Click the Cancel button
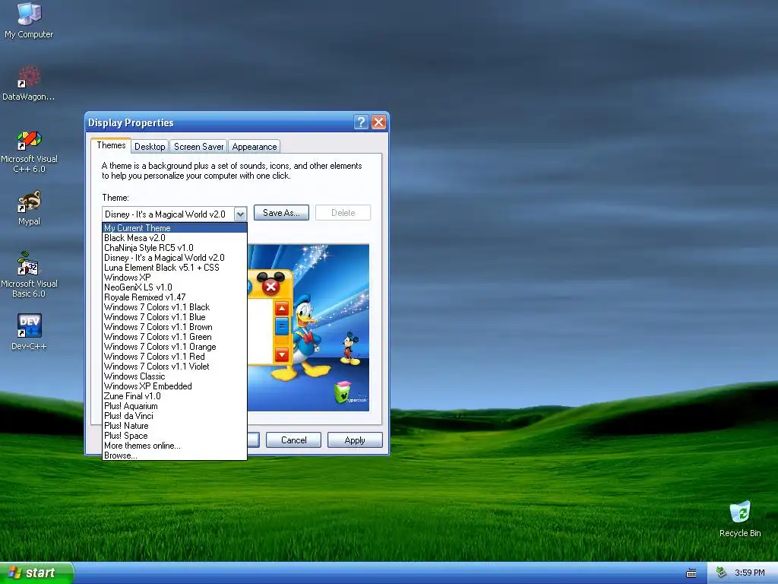This screenshot has width=778, height=584. pos(294,440)
